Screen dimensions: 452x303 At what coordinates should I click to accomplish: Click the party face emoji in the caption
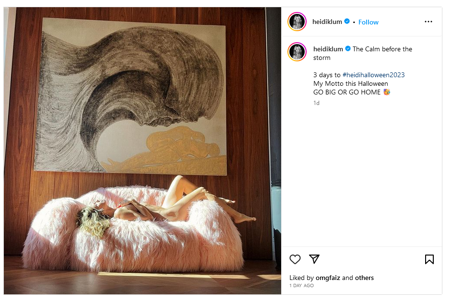click(x=387, y=92)
